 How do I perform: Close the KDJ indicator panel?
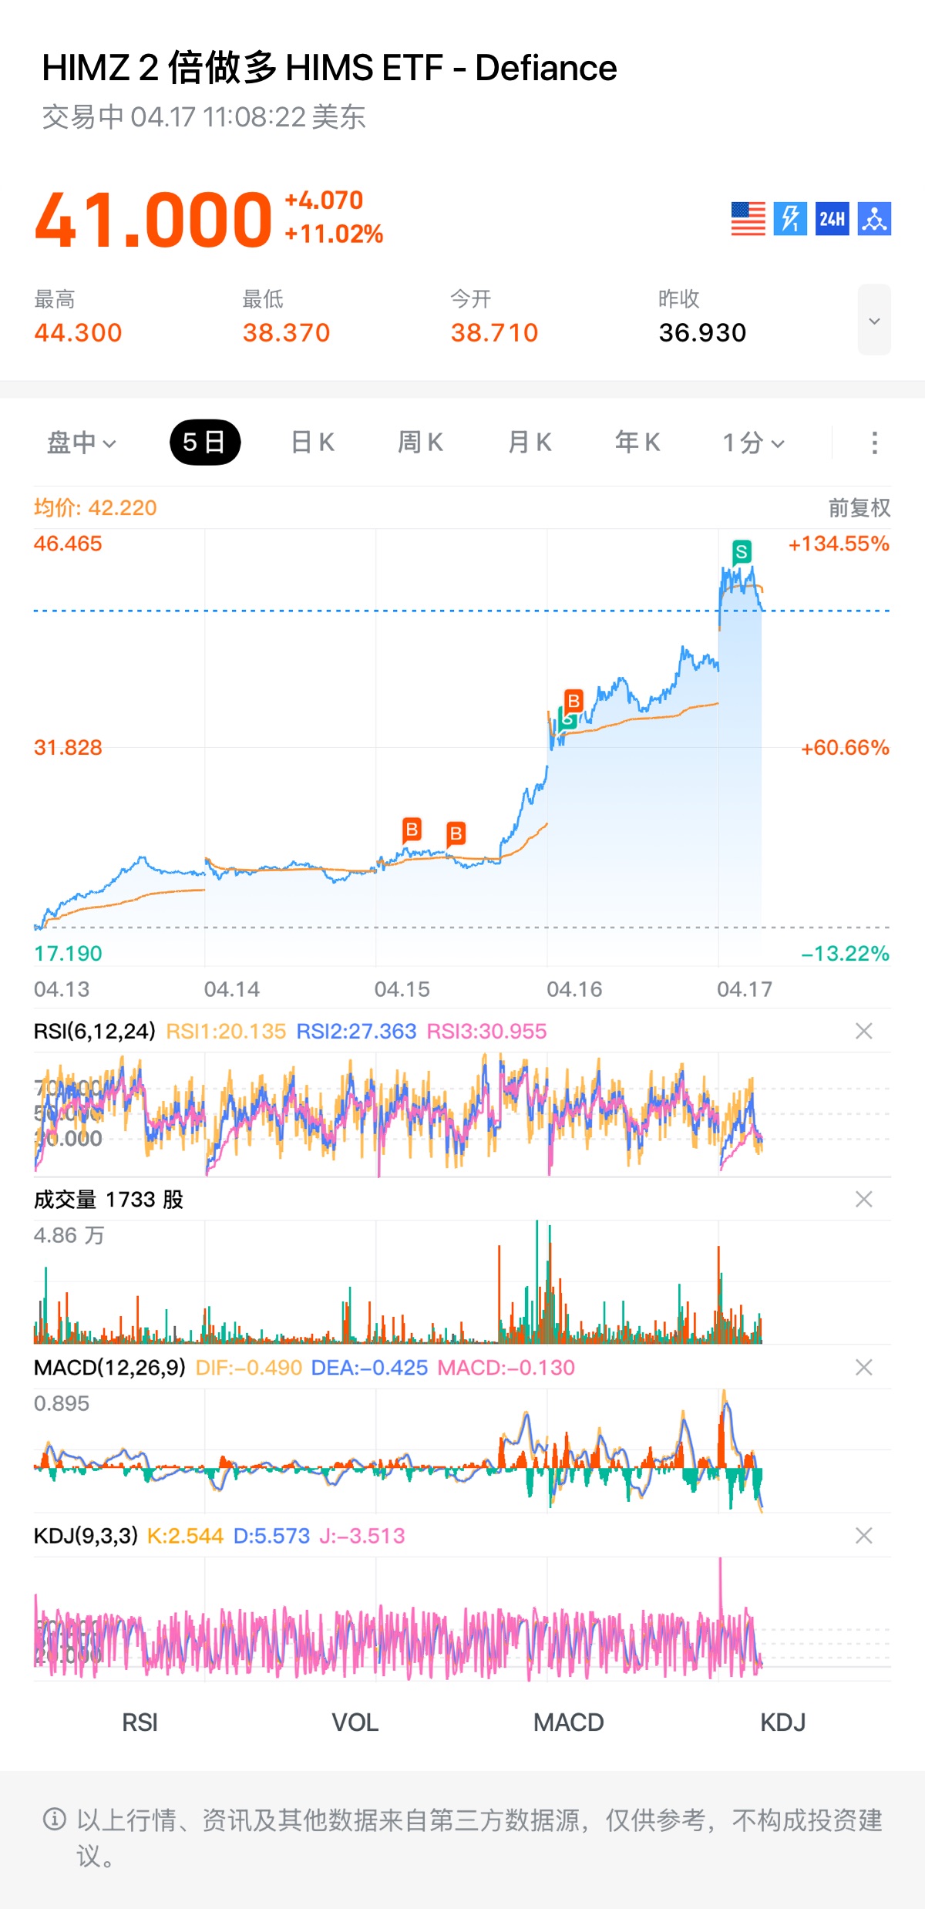point(864,1536)
